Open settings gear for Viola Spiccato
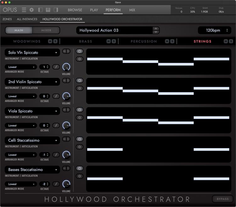 pos(80,117)
